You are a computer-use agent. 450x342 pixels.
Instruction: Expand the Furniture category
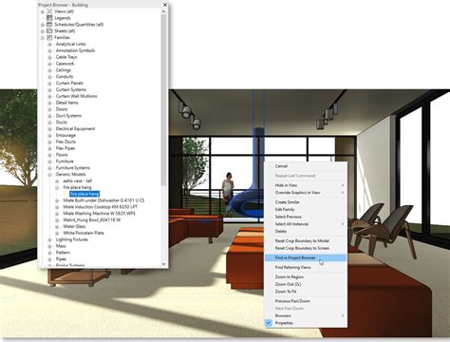pos(49,161)
